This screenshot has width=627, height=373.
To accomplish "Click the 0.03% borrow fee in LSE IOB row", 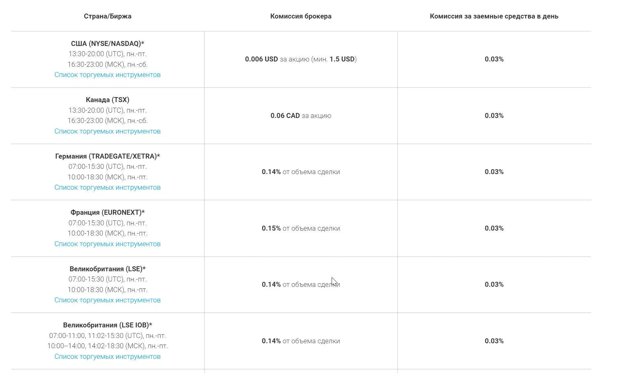I will click(494, 341).
